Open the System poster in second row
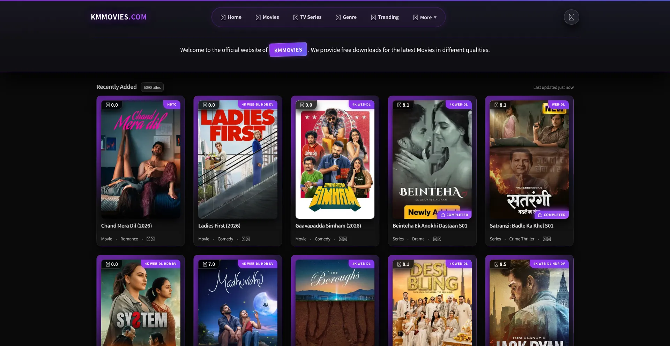This screenshot has height=346, width=670. tap(141, 303)
